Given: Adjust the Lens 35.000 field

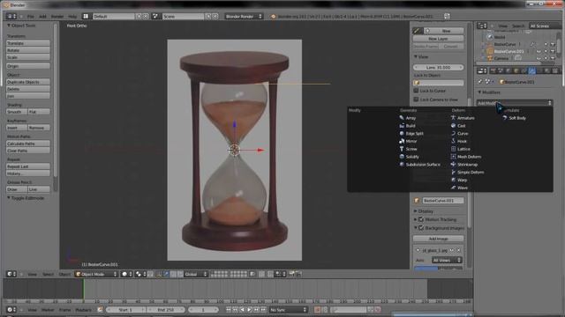Looking at the screenshot, I should (x=438, y=67).
